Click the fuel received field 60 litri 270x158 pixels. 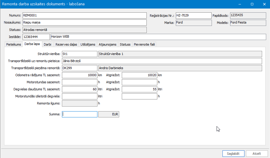80,89
